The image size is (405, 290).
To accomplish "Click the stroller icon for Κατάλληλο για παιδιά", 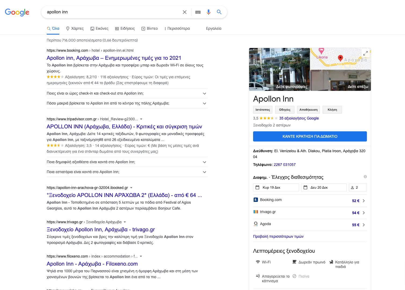I will tap(331, 262).
